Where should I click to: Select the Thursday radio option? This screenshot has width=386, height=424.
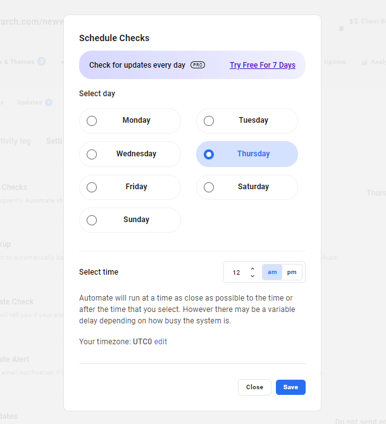[x=247, y=154]
